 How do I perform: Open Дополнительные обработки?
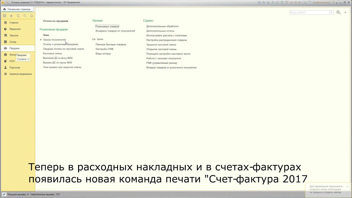(163, 26)
